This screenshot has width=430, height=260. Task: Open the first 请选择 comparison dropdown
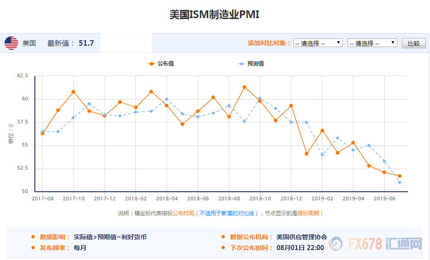coord(318,43)
